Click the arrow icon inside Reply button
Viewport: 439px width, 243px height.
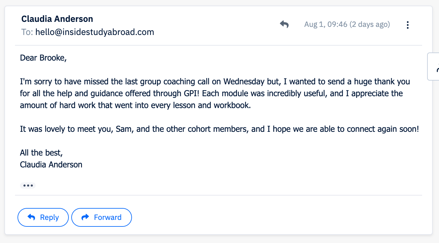tap(31, 217)
